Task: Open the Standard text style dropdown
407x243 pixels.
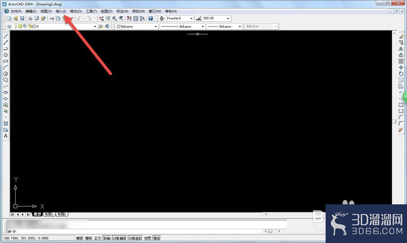Action: click(x=191, y=18)
